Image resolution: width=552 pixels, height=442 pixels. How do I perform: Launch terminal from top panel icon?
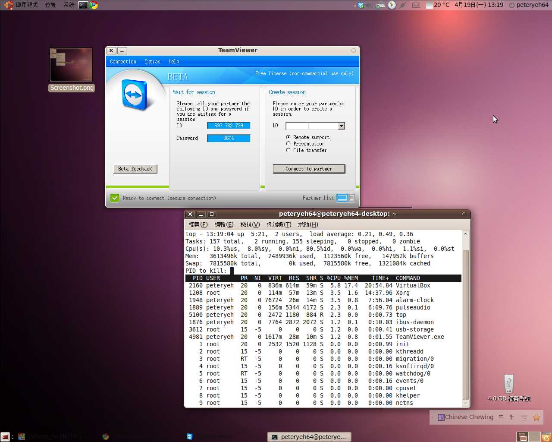click(x=83, y=5)
